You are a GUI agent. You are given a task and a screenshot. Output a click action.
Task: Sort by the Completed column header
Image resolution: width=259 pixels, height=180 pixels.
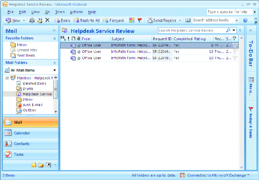(183, 39)
